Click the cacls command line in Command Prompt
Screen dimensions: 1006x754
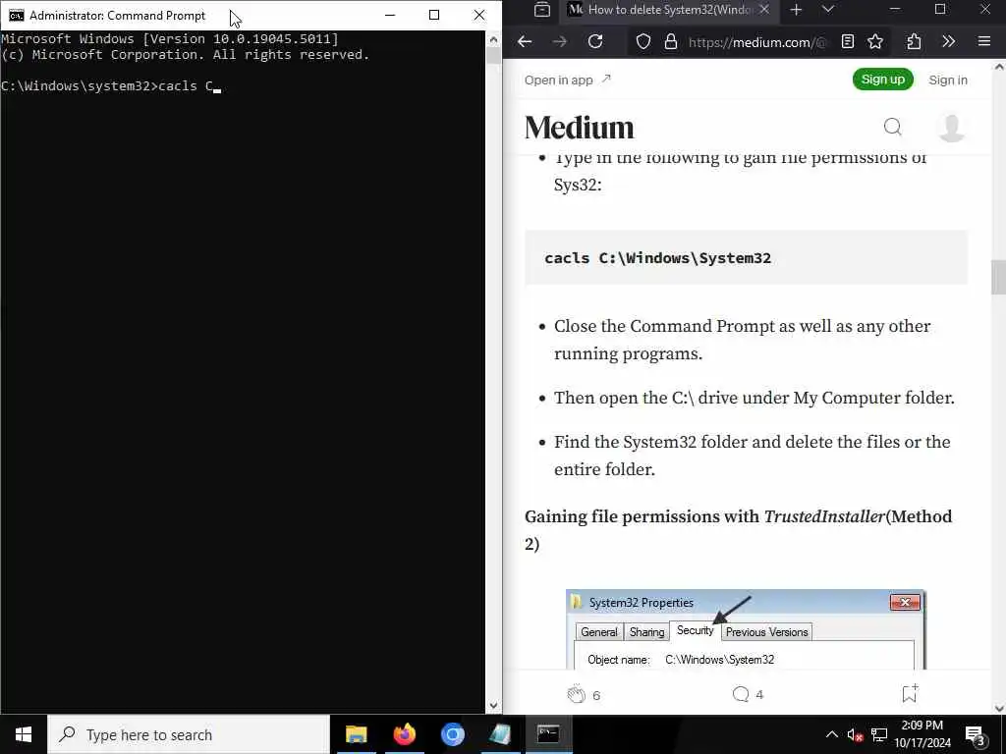point(111,86)
